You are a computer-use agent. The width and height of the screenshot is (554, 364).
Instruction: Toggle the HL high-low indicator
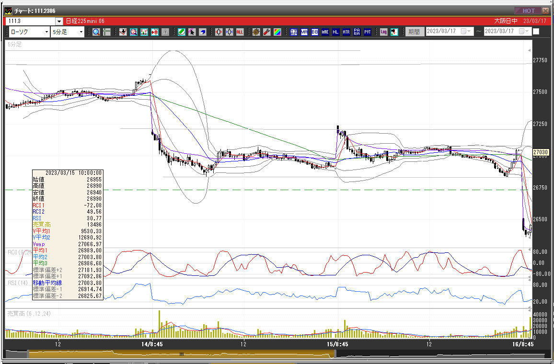pyautogui.click(x=335, y=32)
